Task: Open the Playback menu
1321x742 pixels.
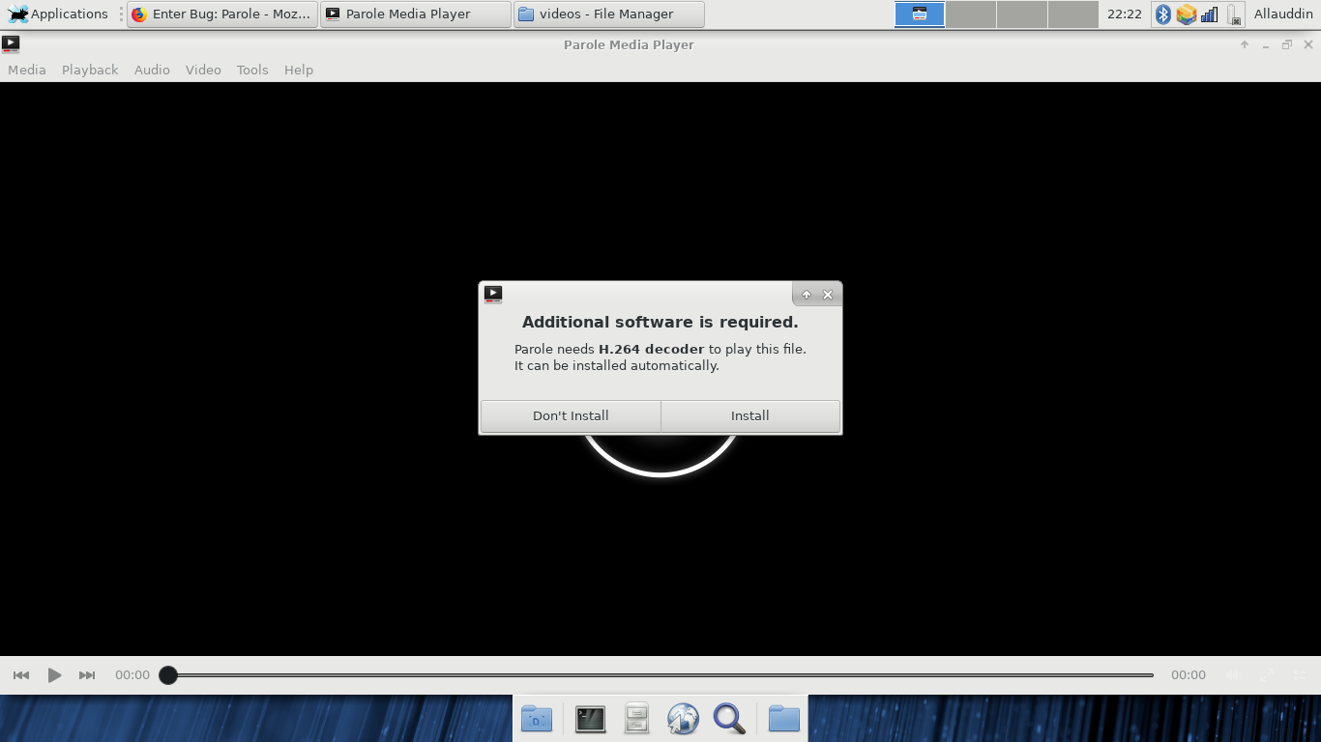Action: coord(90,70)
